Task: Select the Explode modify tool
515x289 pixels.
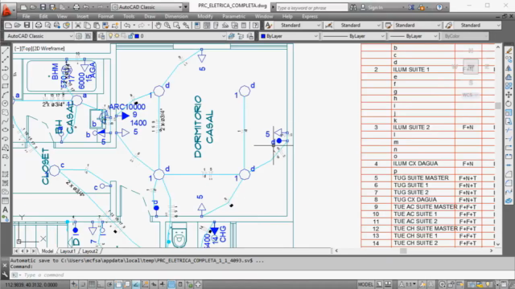Action: [509, 201]
